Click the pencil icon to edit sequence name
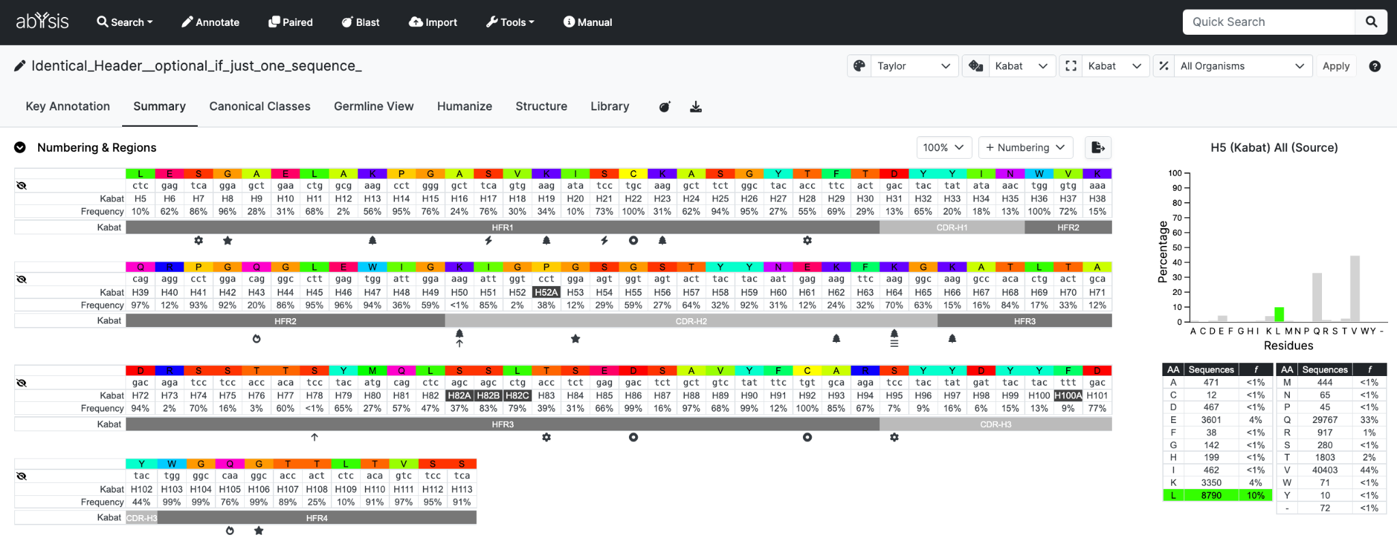This screenshot has width=1397, height=545. coord(20,66)
